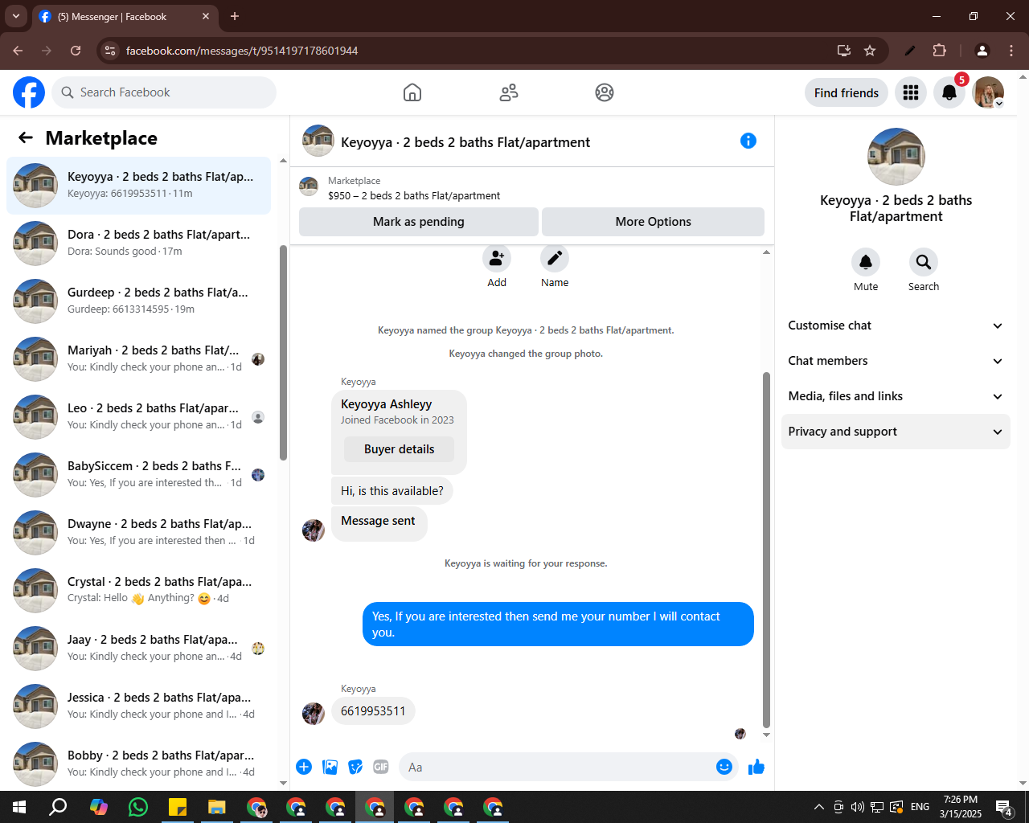Open the ENG language indicator in tray
The width and height of the screenshot is (1029, 823).
[920, 807]
